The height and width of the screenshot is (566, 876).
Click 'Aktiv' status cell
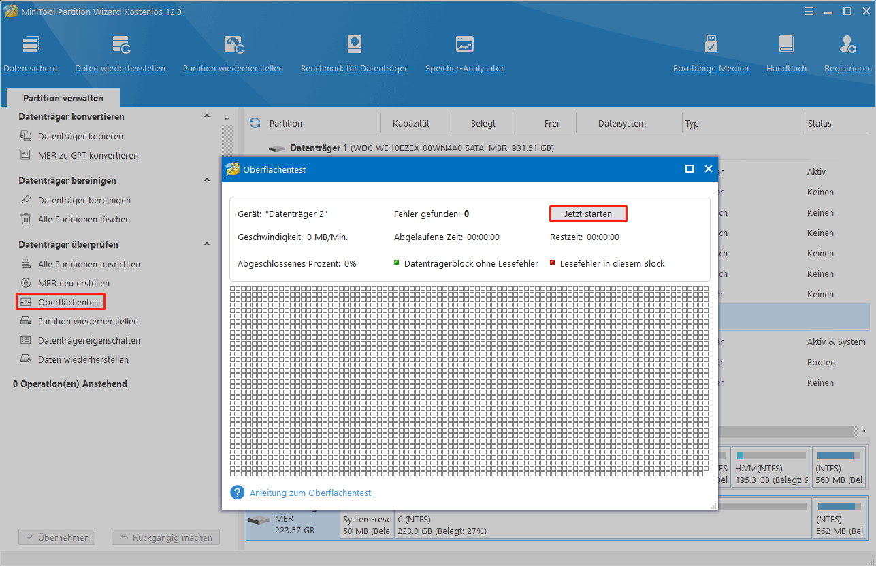(816, 172)
